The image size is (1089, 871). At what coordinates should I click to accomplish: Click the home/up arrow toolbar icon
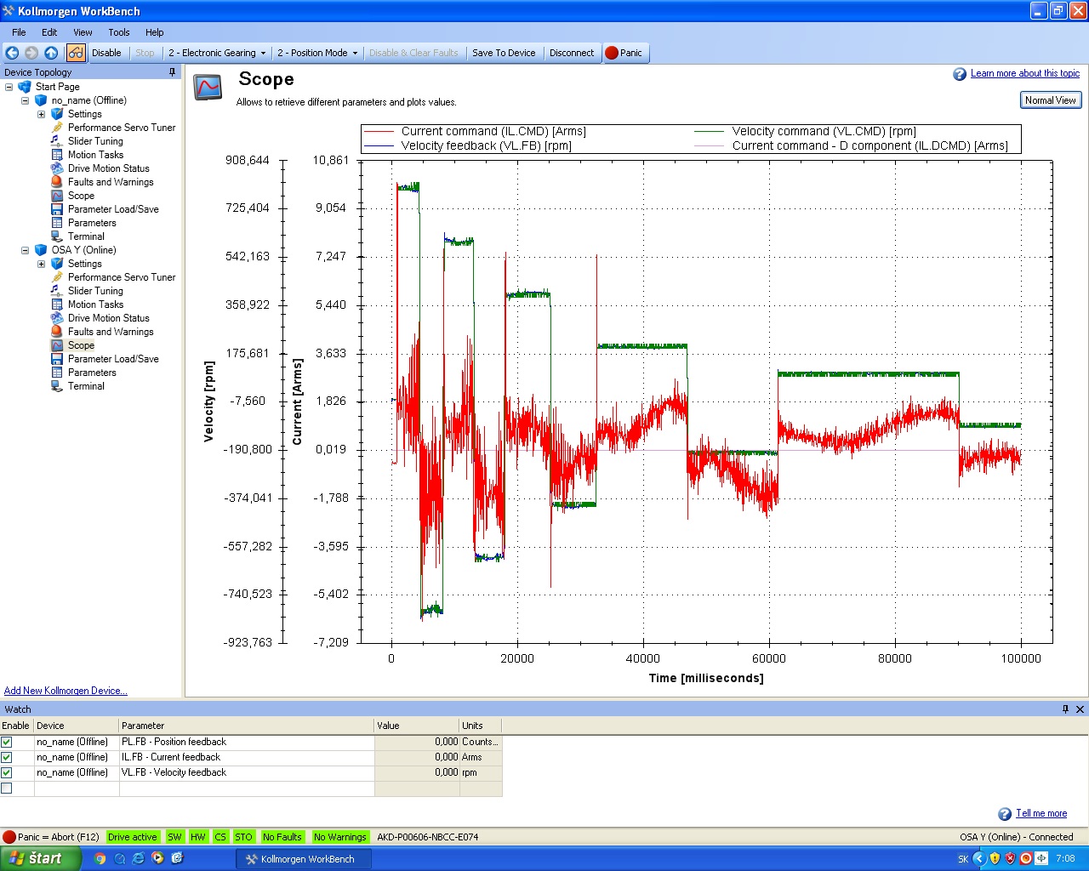(51, 53)
